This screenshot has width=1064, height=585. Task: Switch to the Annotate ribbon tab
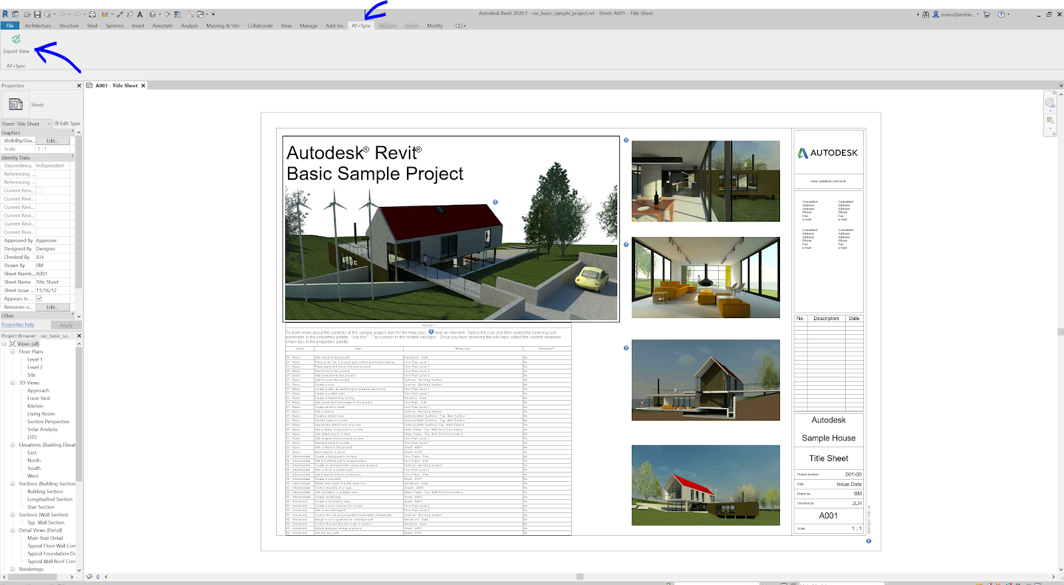[x=162, y=26]
